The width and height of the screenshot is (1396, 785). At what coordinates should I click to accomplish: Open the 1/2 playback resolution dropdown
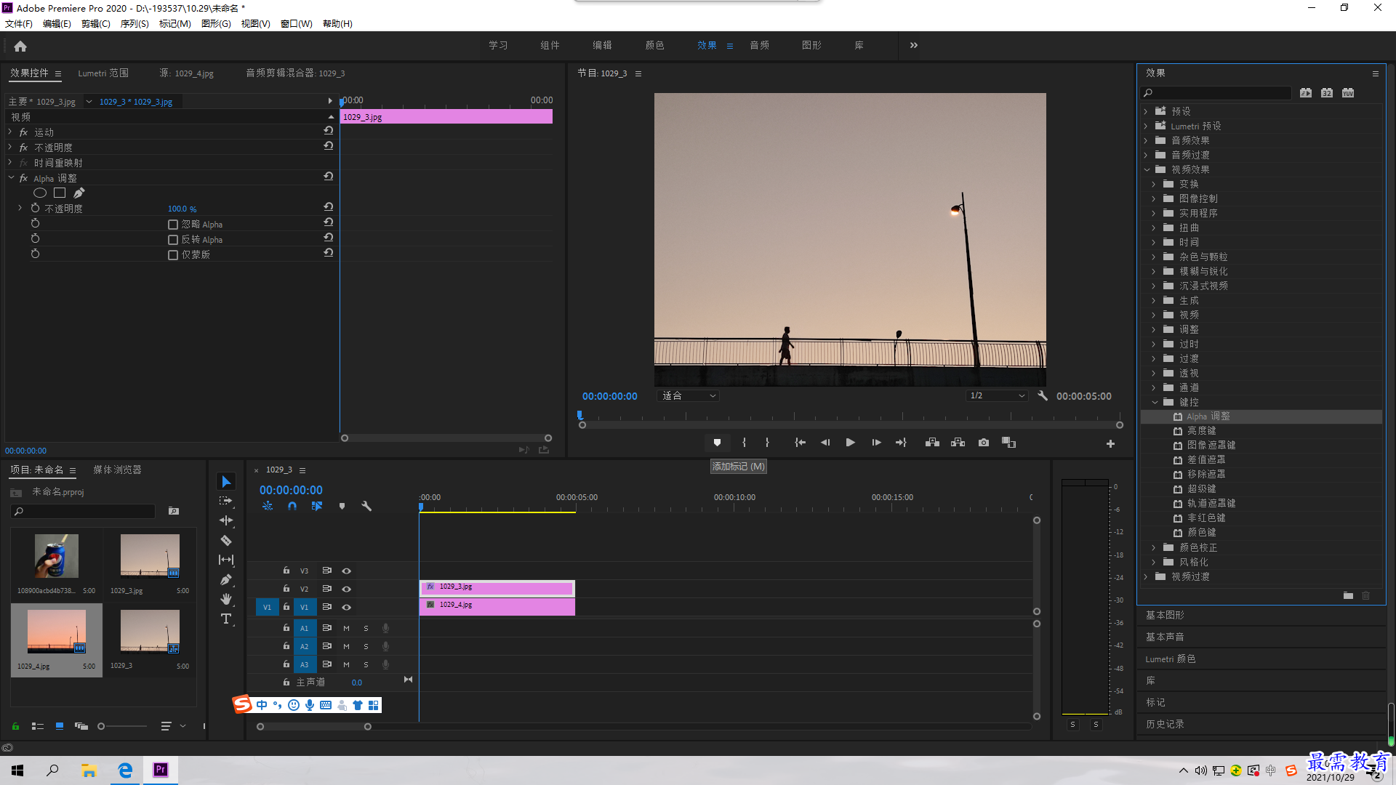point(997,396)
